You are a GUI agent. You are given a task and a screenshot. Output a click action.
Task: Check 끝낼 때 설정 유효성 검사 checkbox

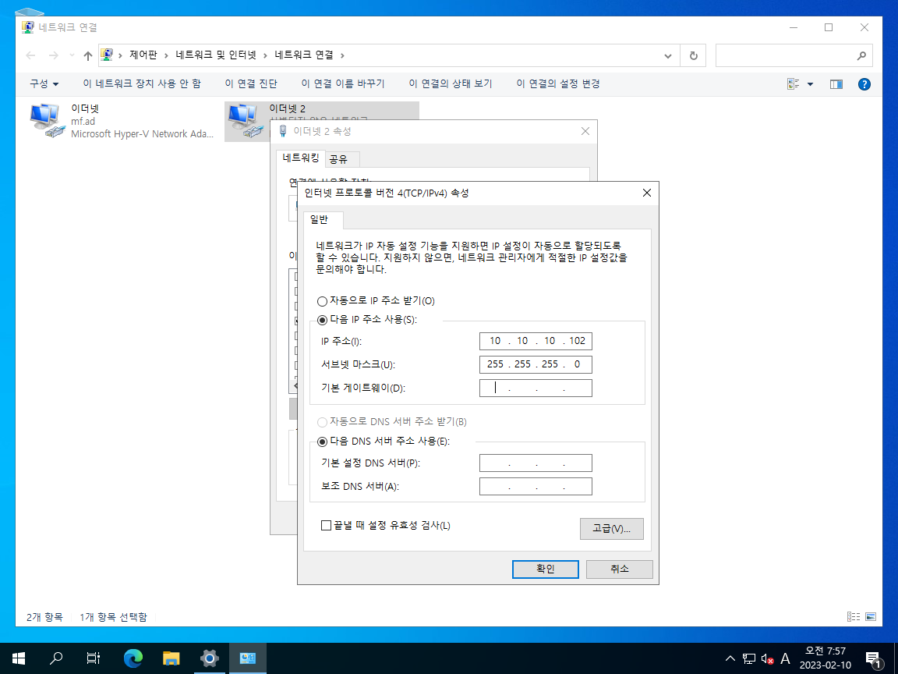[326, 526]
